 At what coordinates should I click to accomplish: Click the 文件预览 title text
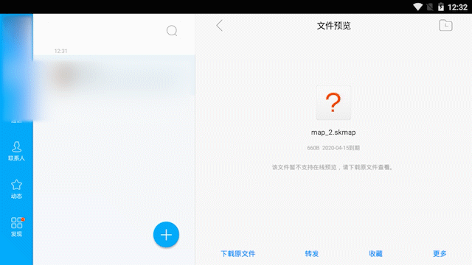tap(334, 26)
